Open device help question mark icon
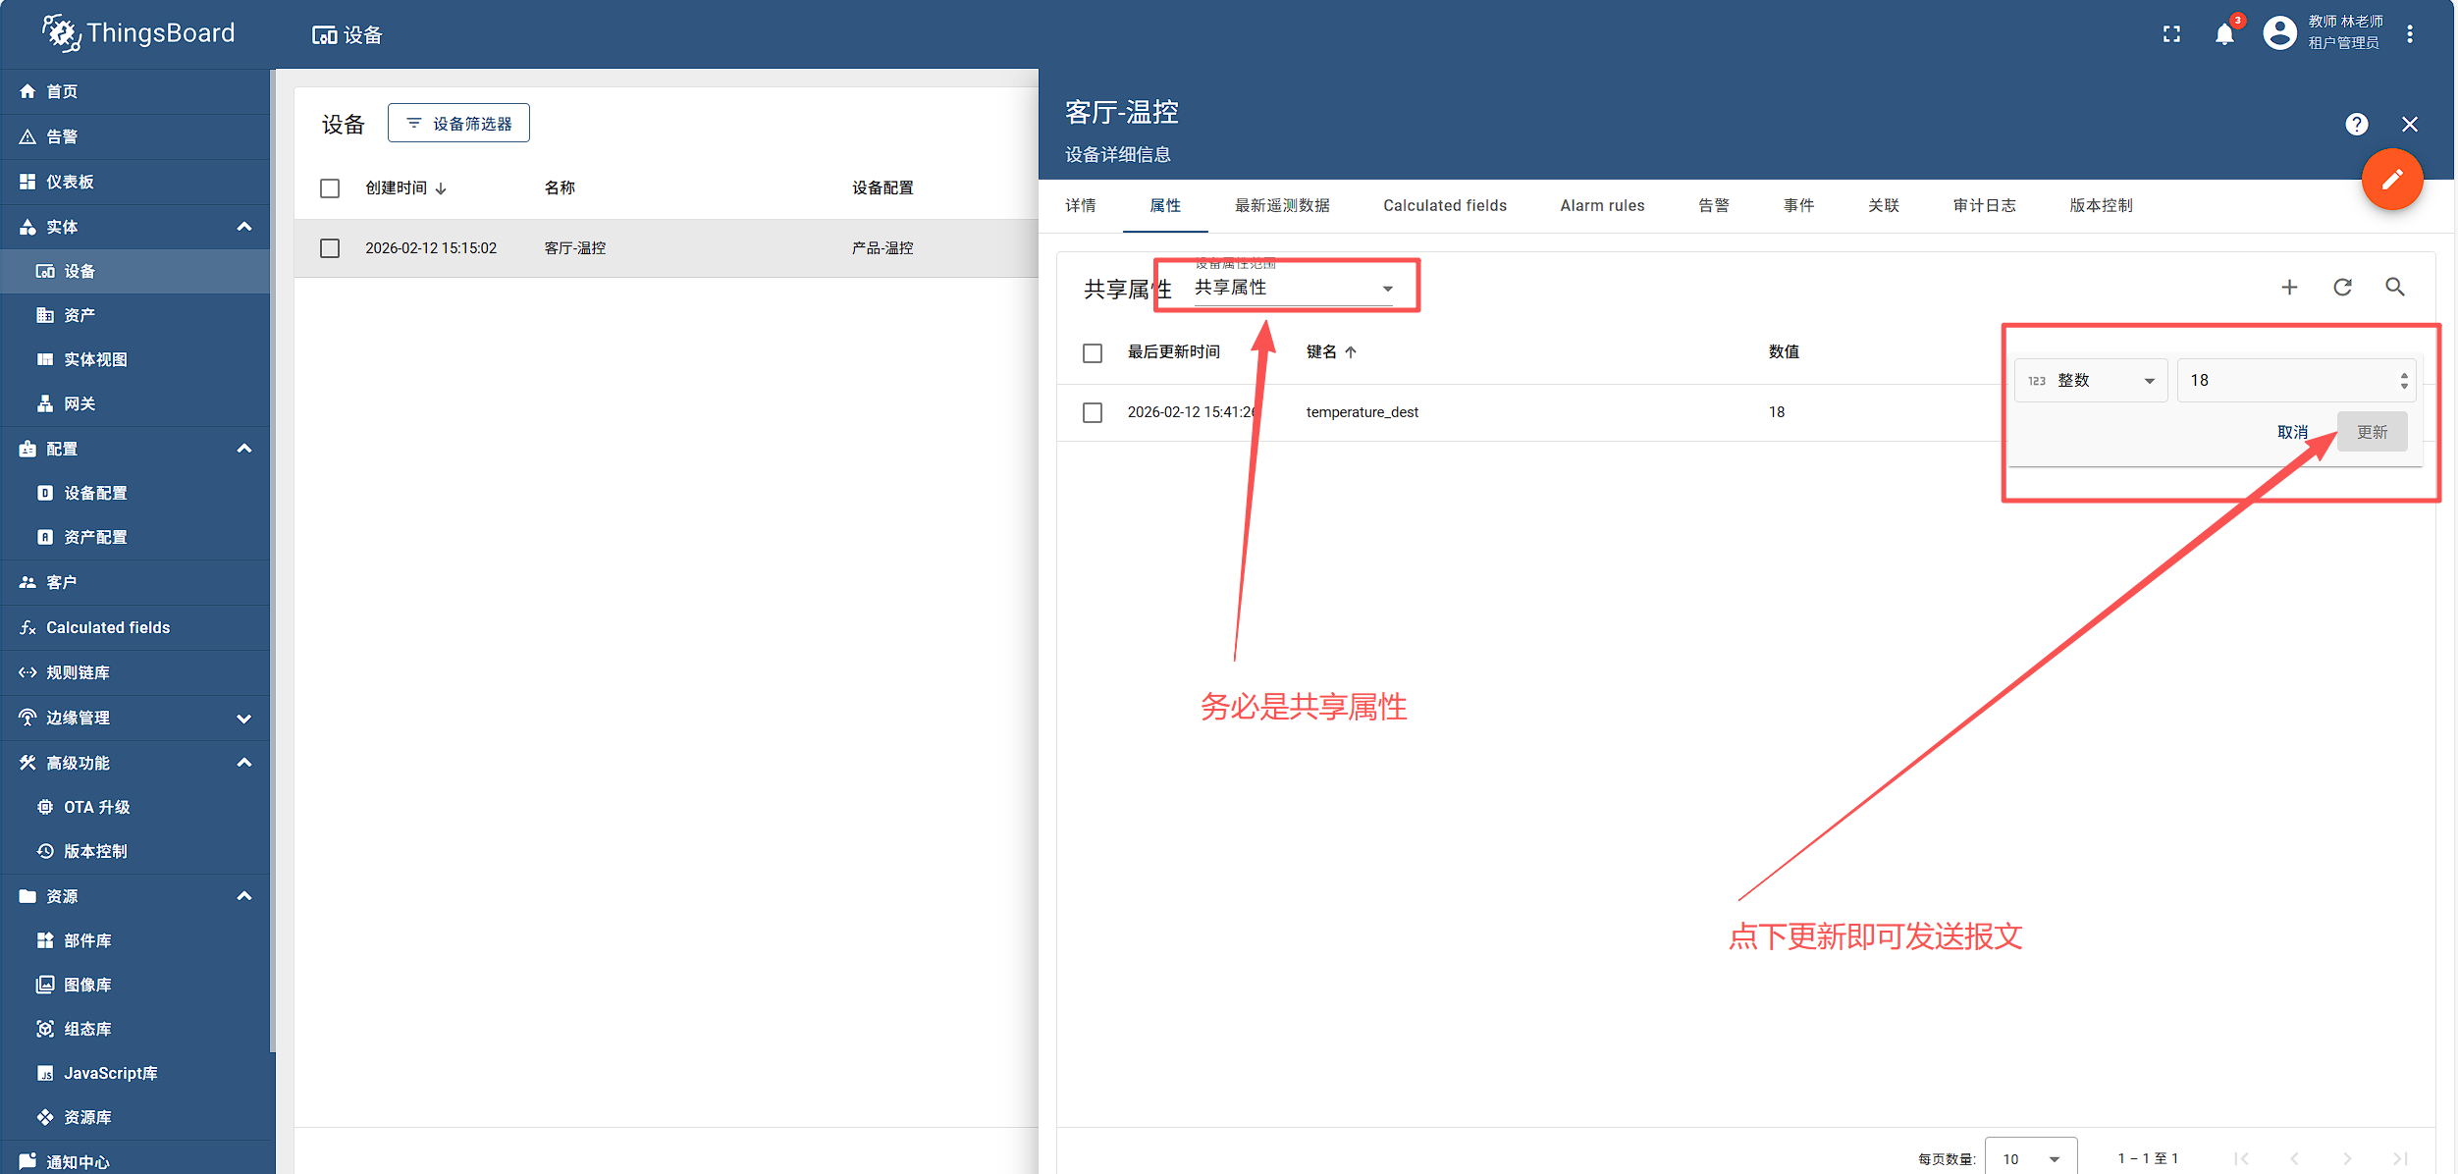The image size is (2458, 1174). pos(2357,124)
